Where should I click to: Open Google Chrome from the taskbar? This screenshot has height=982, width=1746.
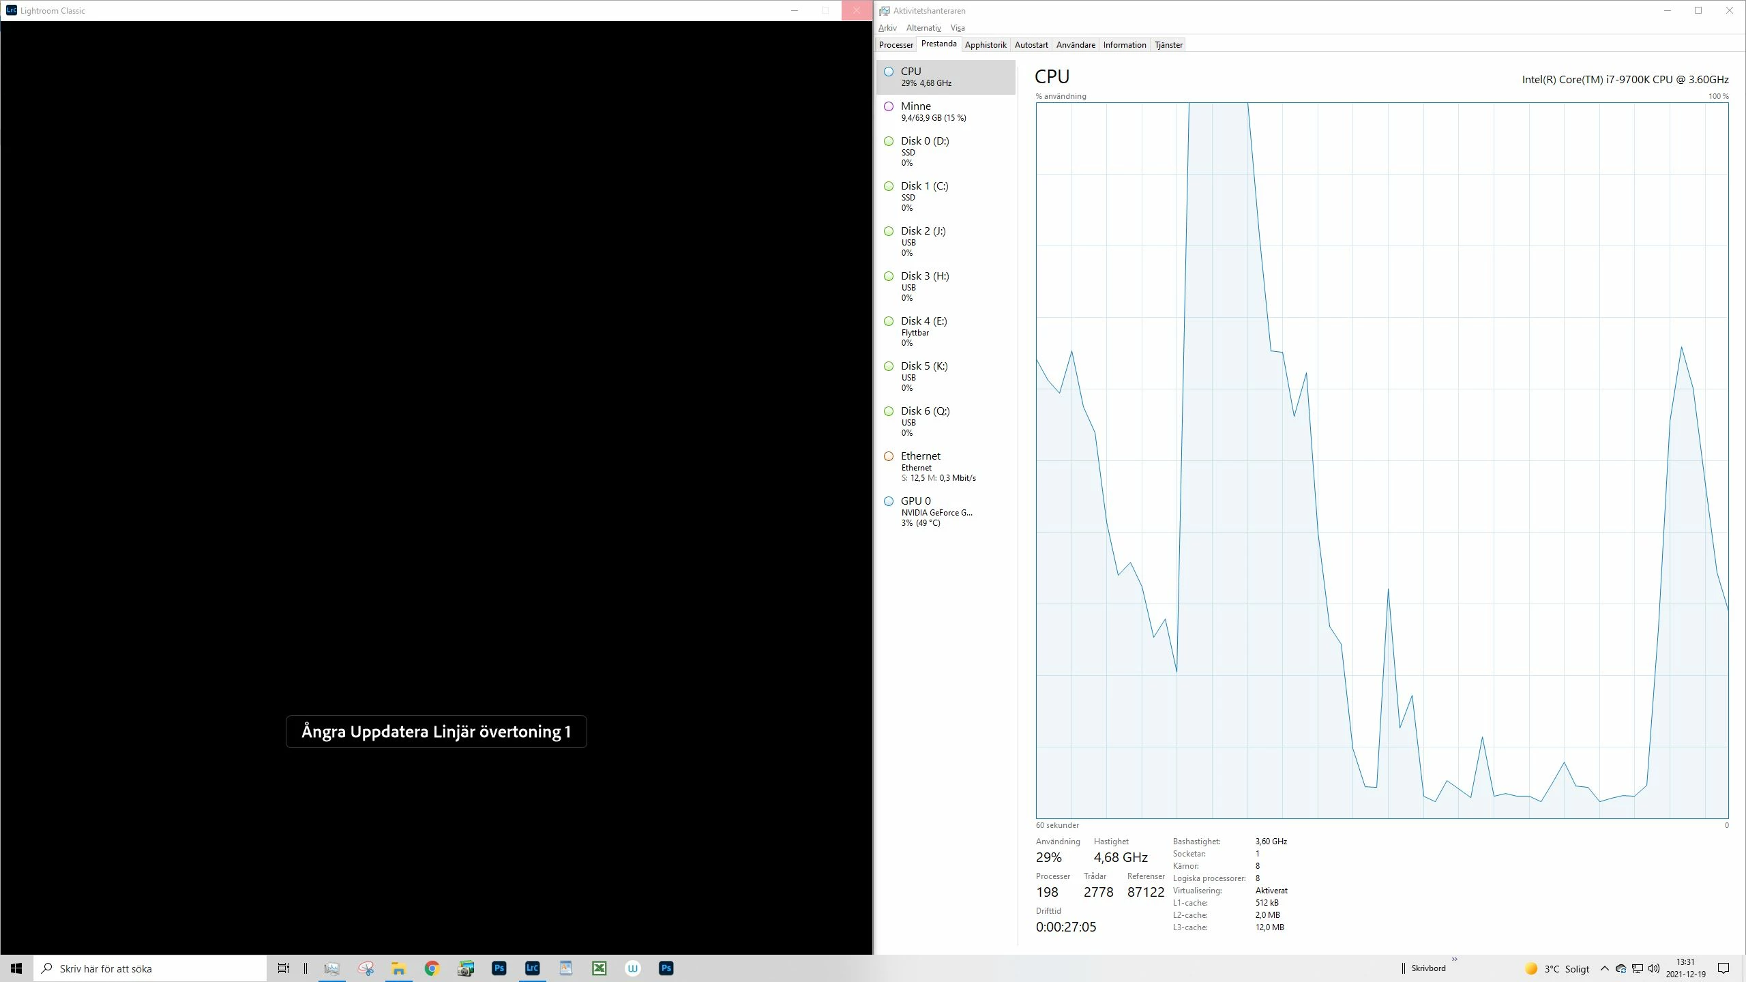432,968
